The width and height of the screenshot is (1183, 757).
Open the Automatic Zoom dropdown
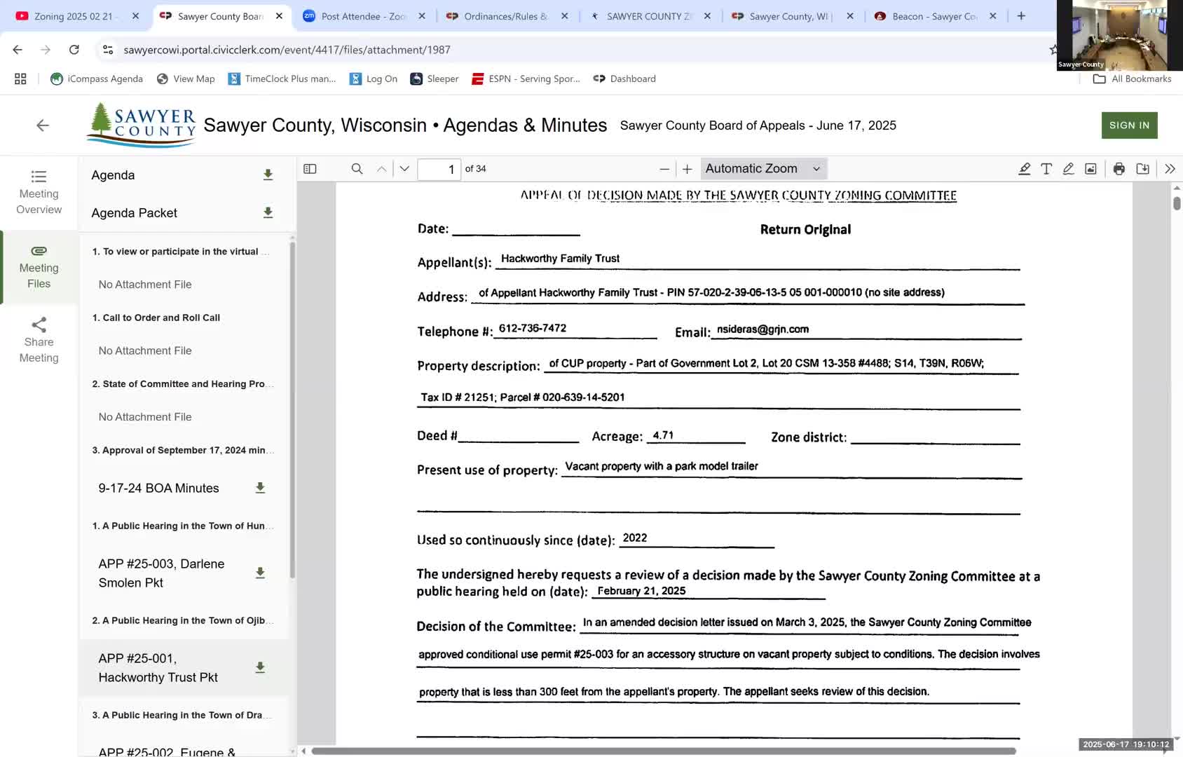click(x=763, y=169)
